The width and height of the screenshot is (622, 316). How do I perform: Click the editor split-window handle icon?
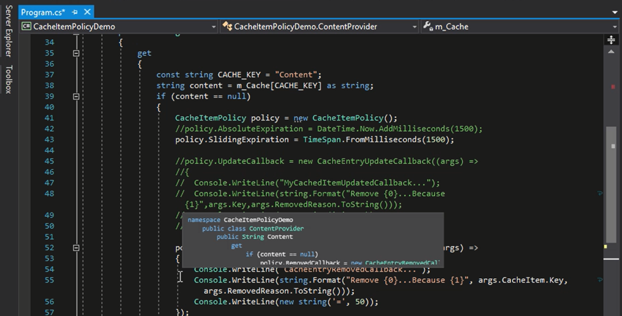tap(611, 40)
